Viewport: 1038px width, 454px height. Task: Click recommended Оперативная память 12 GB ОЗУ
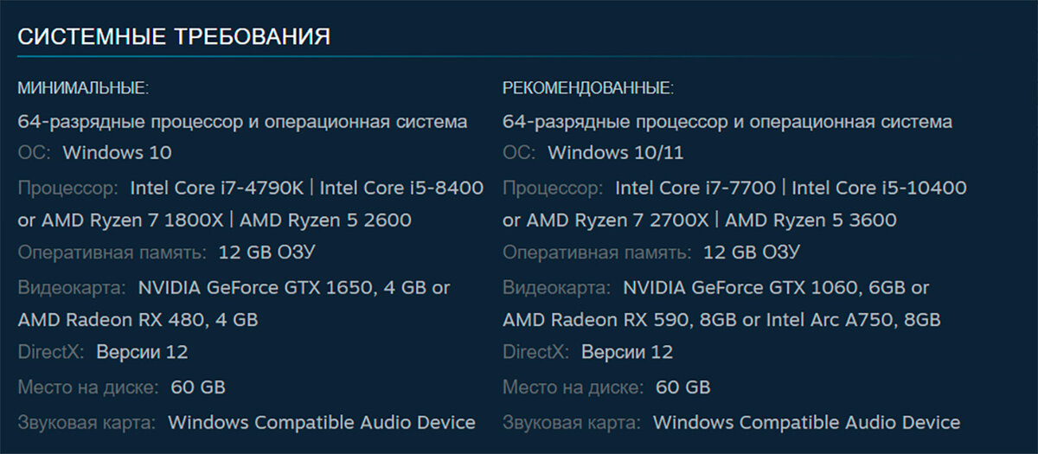pyautogui.click(x=651, y=253)
